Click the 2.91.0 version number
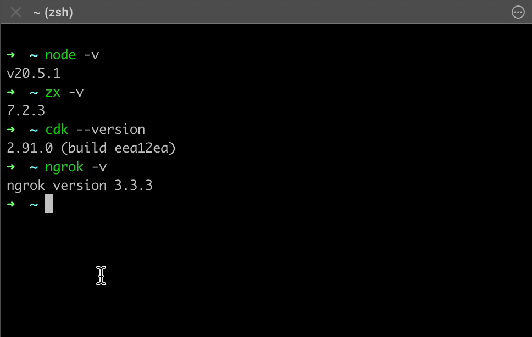This screenshot has height=337, width=532. coord(30,148)
